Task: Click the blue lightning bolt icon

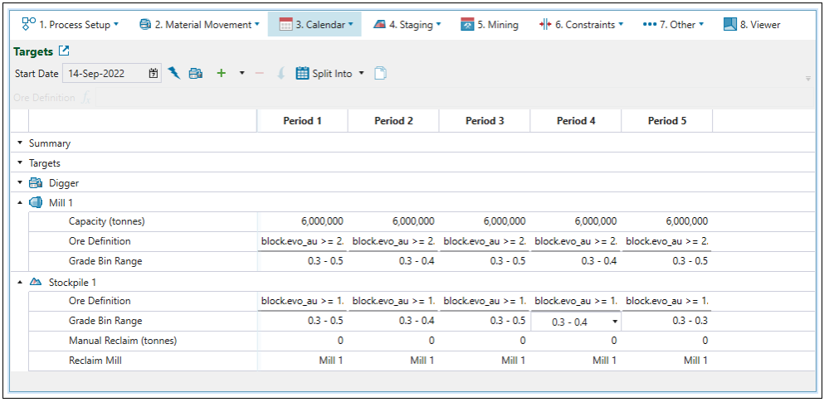Action: click(174, 74)
